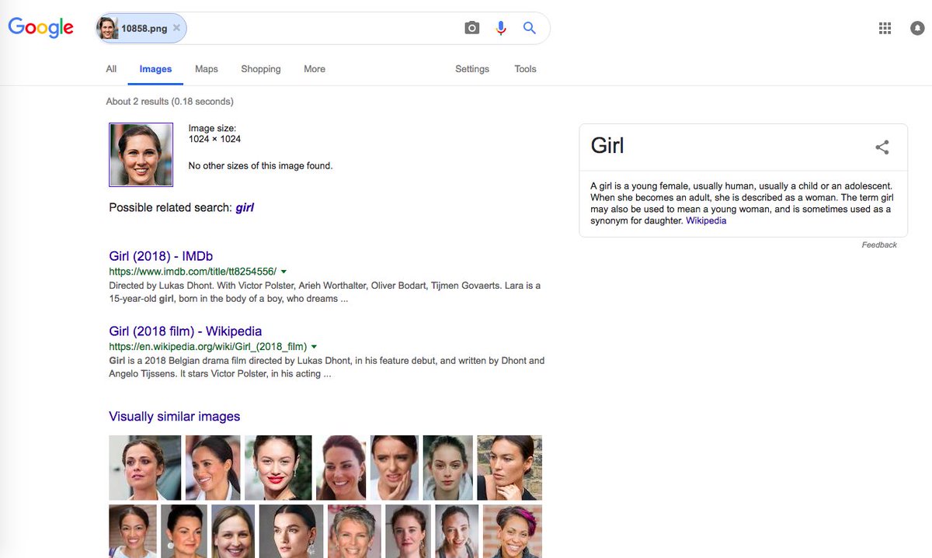Open the Visually similar images link
Image resolution: width=932 pixels, height=558 pixels.
click(175, 417)
